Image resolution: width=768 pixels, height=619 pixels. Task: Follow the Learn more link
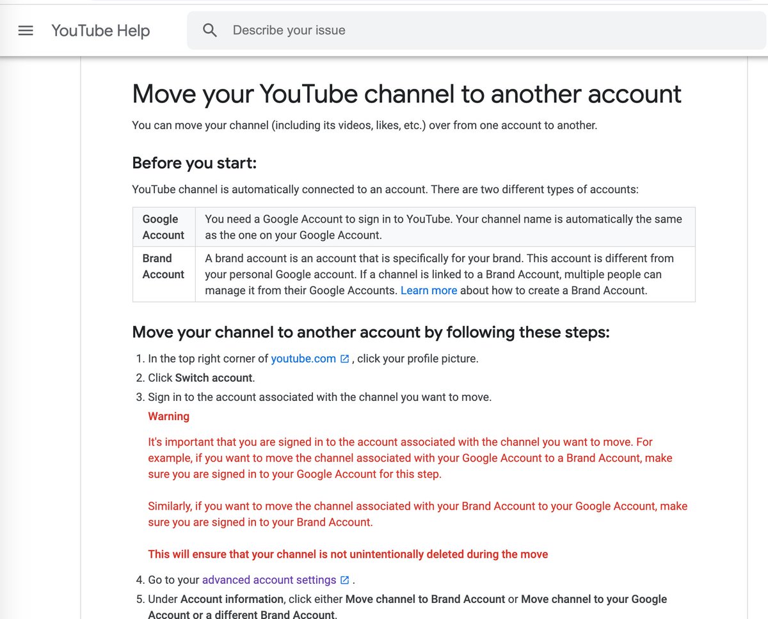429,290
